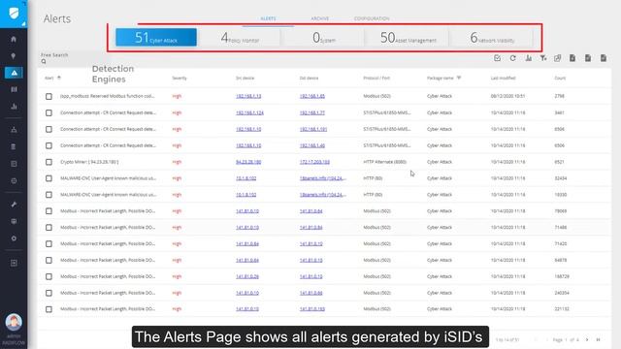Open the vertical columns icon in sidebar
621x349 pixels.
point(14,89)
